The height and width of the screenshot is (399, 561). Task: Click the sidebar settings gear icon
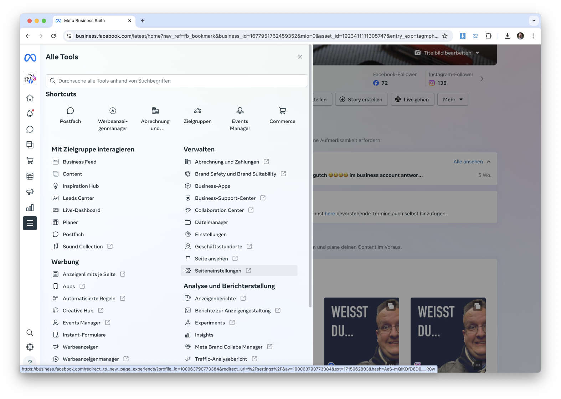point(30,347)
